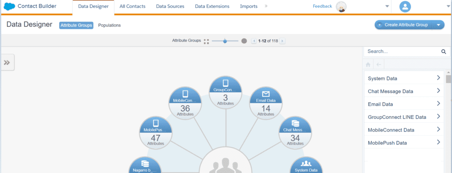Click the search magnifier icon
The width and height of the screenshot is (452, 173).
(x=444, y=52)
